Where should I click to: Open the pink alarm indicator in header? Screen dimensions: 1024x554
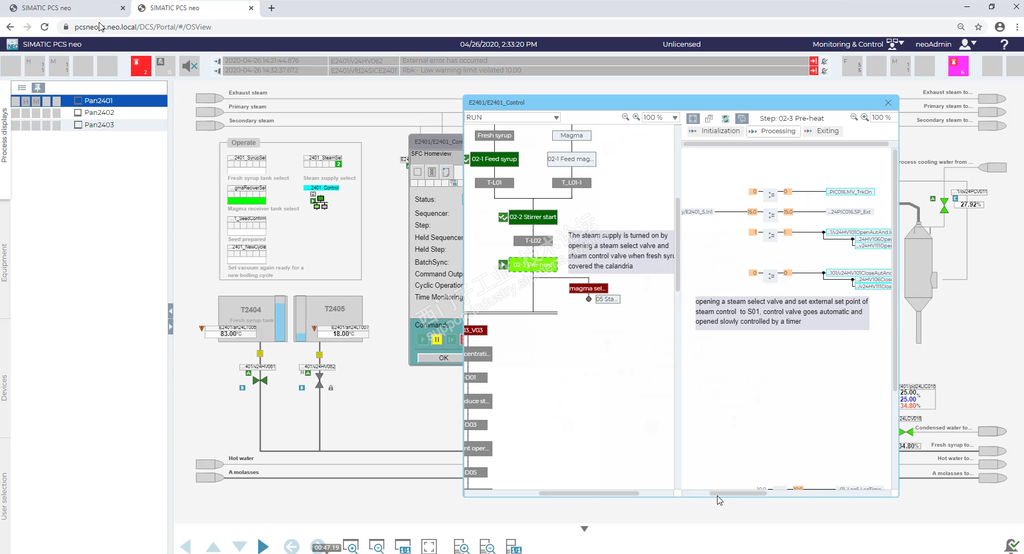pyautogui.click(x=958, y=66)
